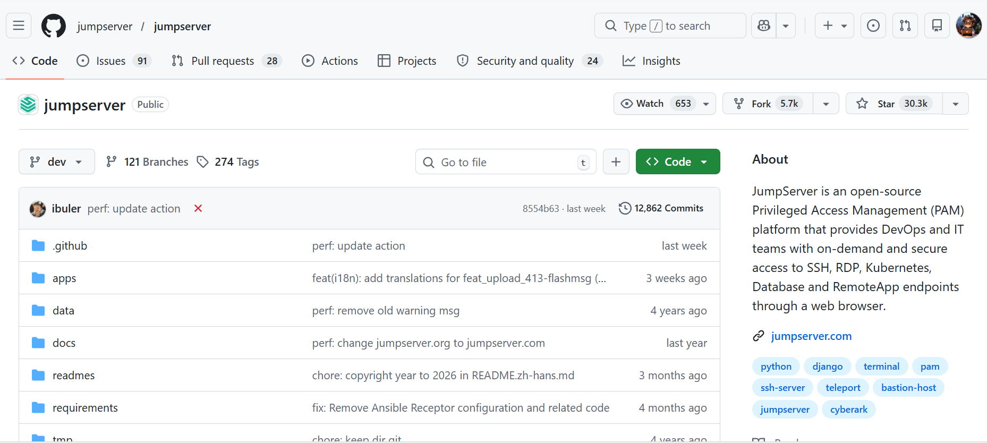Viewport: 987px width, 443px height.
Task: Click the Go to file search field
Action: [x=505, y=162]
